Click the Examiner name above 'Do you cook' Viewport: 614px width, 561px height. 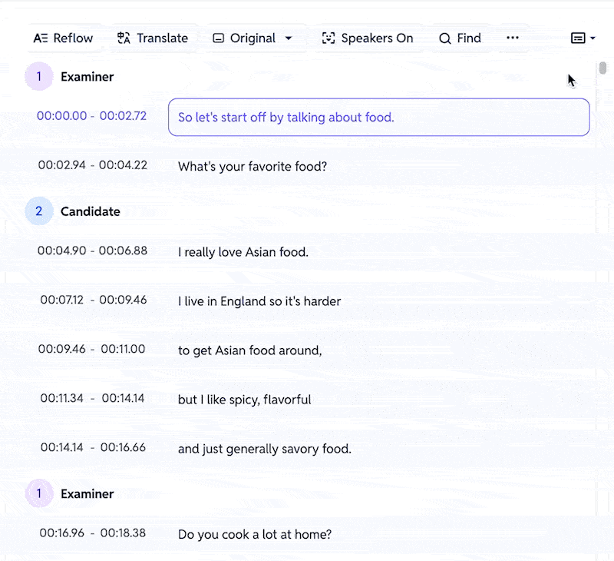pos(87,494)
